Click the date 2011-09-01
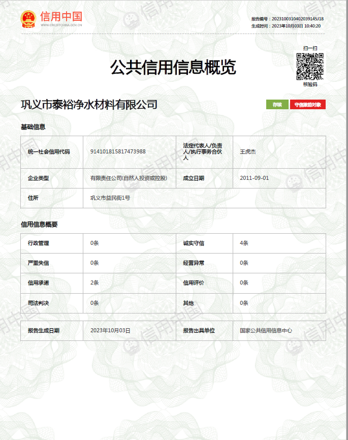Screen dimensions: 348x440 [254, 178]
